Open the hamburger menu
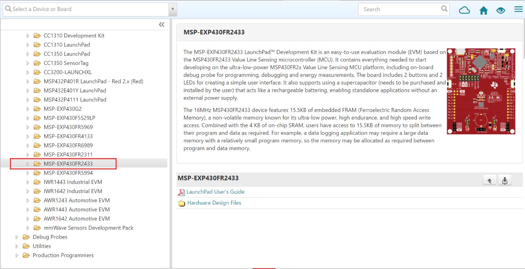525x269 pixels. tap(518, 10)
